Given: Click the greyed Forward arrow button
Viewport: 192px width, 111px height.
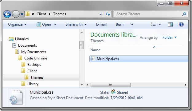Looking at the screenshot, I should (16, 14).
